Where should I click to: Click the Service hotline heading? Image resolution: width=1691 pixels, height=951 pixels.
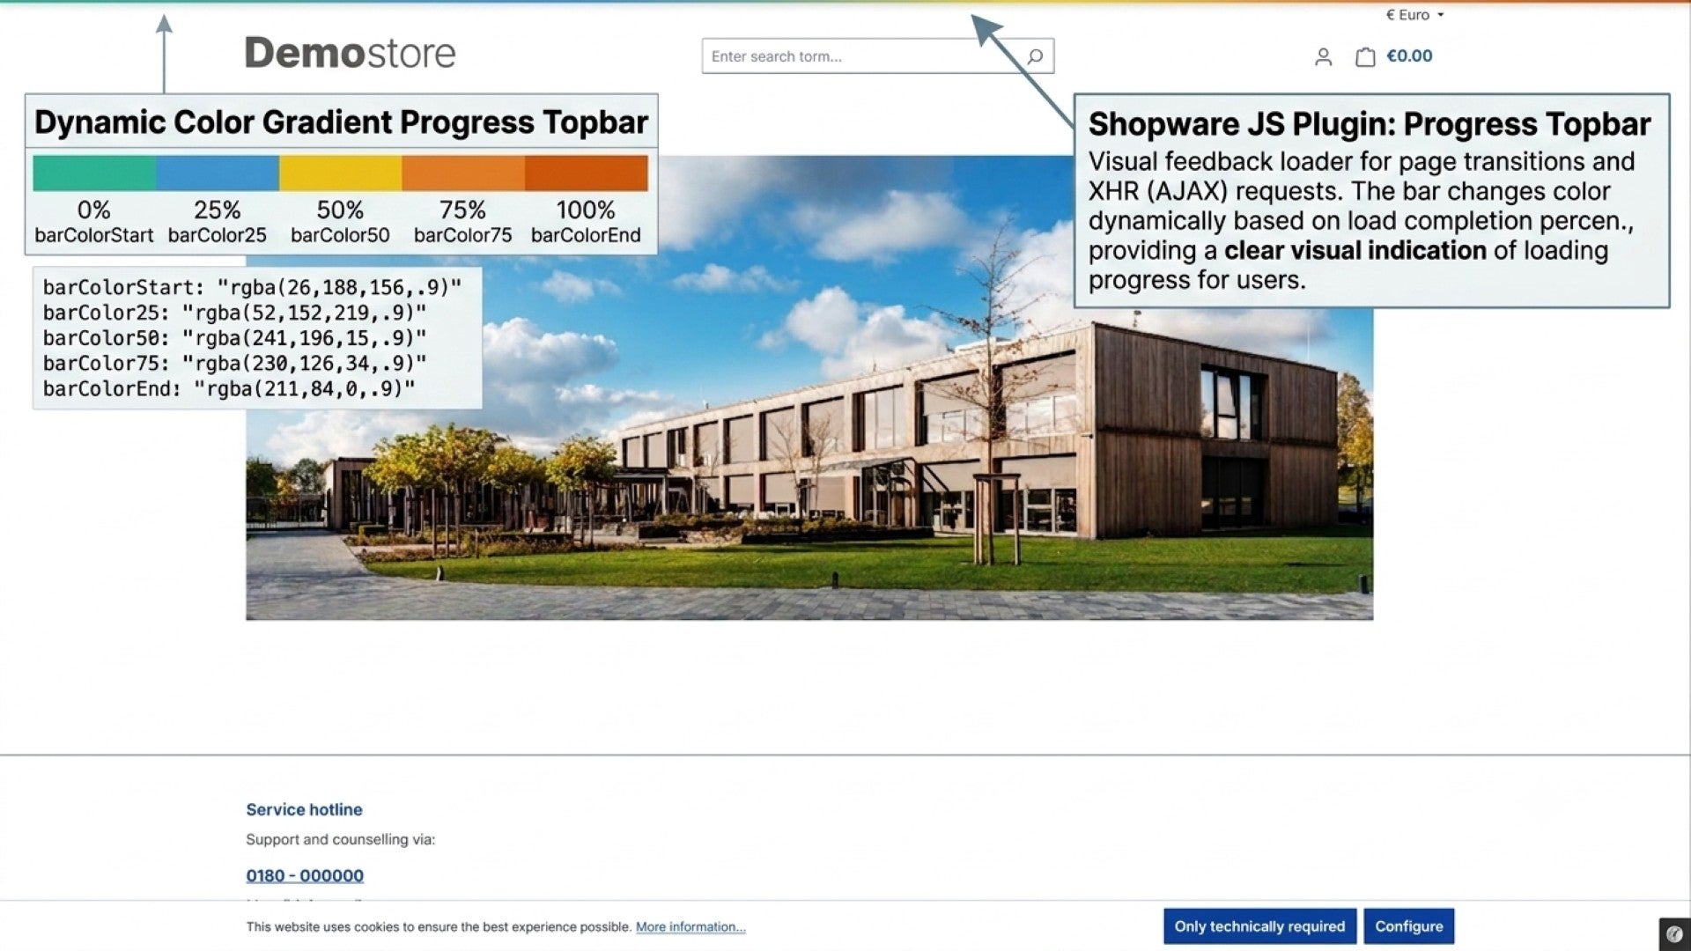coord(304,809)
